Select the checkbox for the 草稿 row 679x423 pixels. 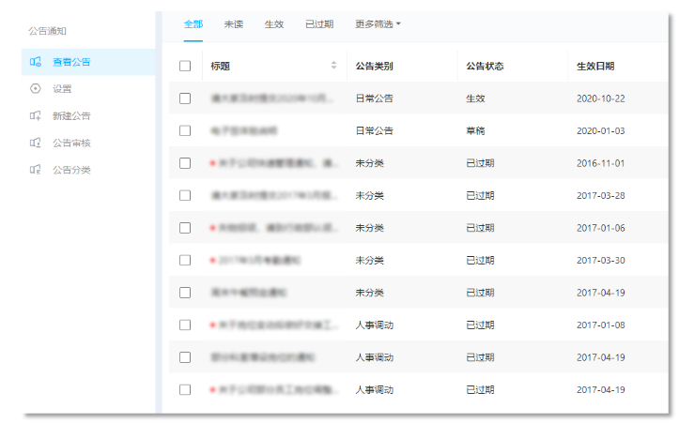point(185,130)
